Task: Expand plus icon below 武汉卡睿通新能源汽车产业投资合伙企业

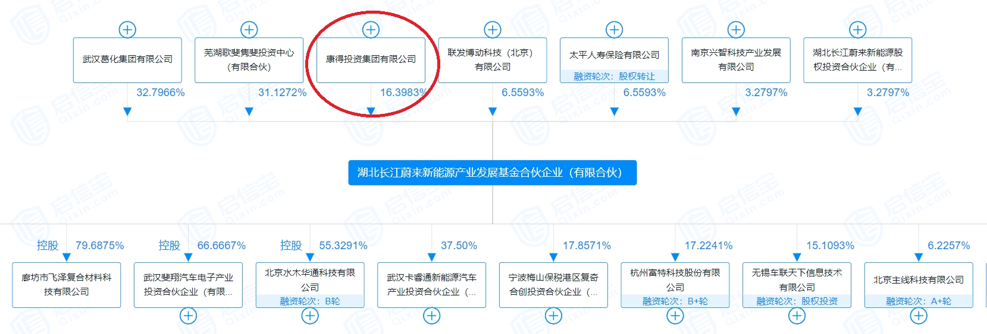Action: 431,316
